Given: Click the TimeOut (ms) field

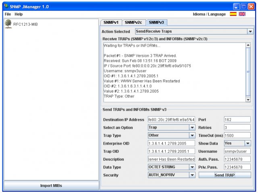Looking at the screenshot, I should [x=237, y=135].
